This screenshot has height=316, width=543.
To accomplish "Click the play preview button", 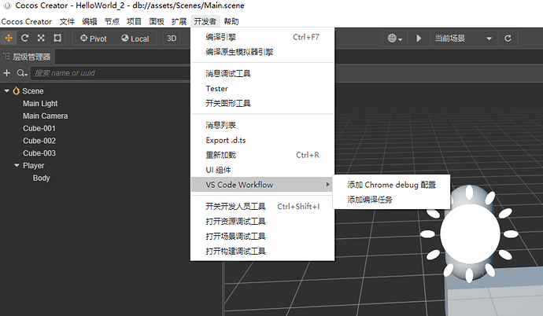I will 419,39.
